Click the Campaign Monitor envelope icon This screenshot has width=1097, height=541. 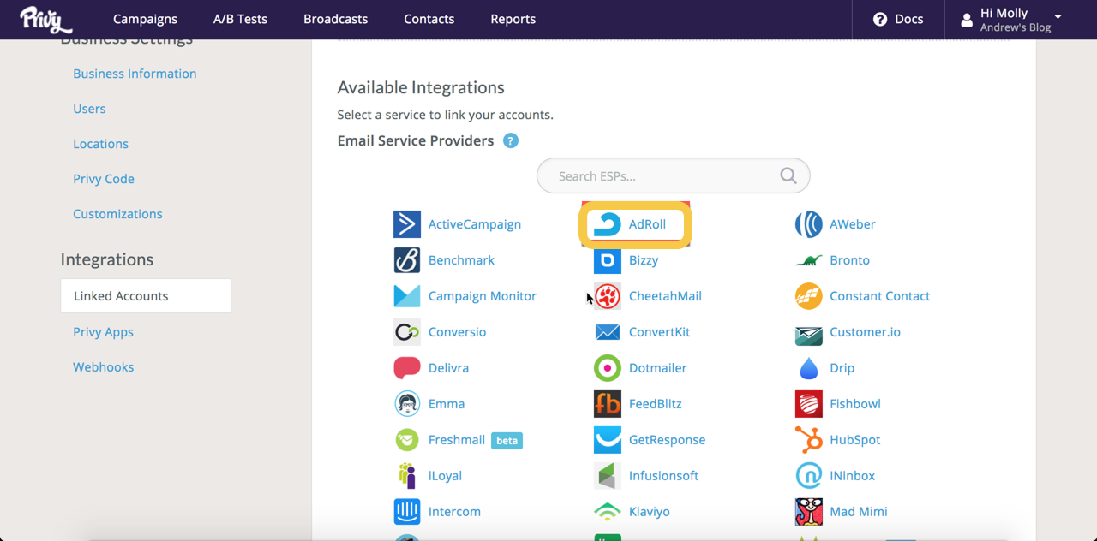point(406,296)
